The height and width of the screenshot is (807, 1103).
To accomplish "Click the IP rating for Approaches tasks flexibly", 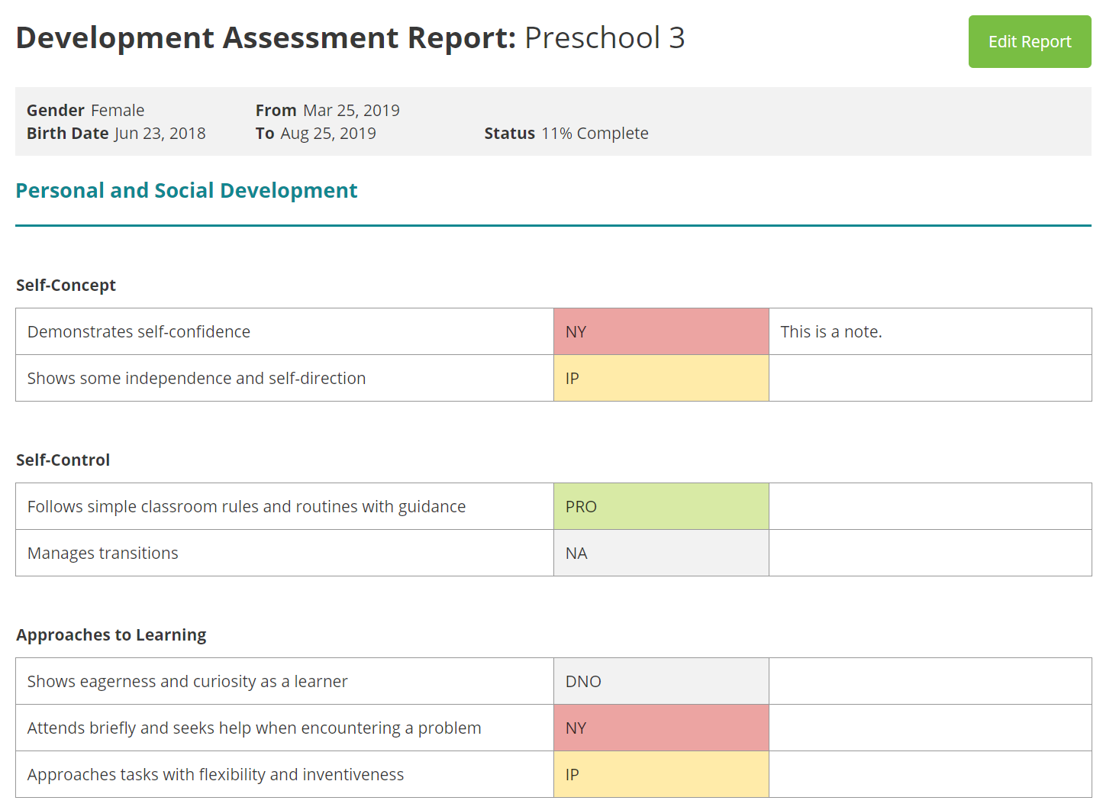I will click(661, 774).
